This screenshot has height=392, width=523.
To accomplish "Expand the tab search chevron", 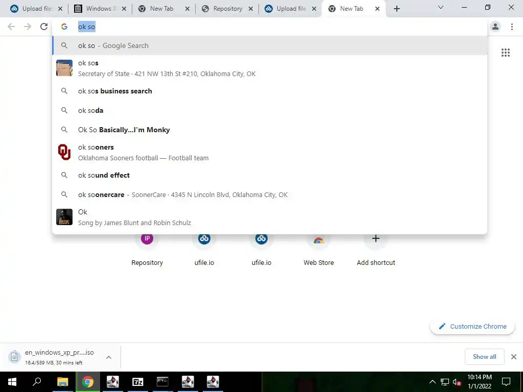I will tap(441, 7).
